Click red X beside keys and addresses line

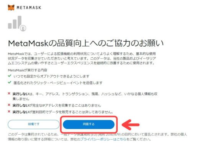pos(9,93)
